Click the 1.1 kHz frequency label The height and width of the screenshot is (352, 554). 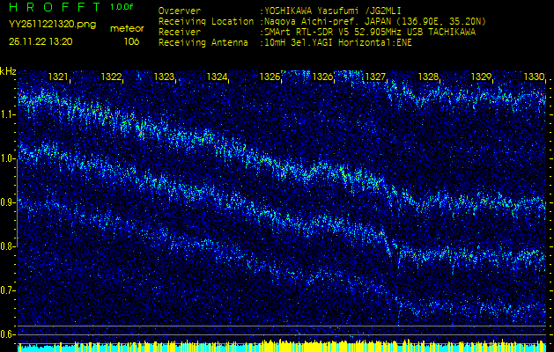point(8,114)
